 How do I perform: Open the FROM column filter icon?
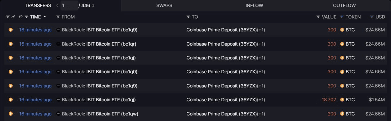pos(58,17)
